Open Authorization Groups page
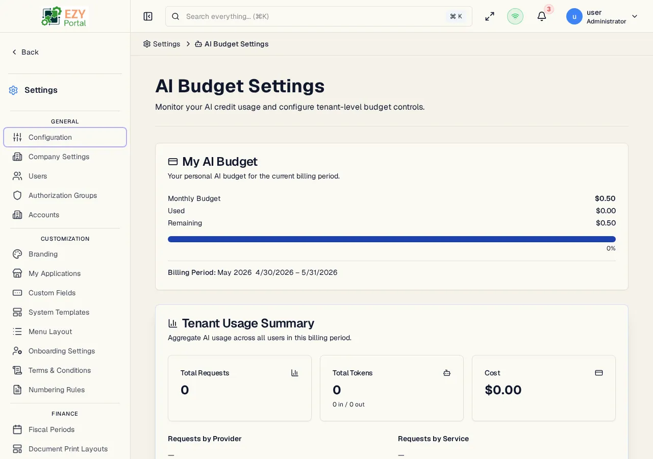 [65, 195]
